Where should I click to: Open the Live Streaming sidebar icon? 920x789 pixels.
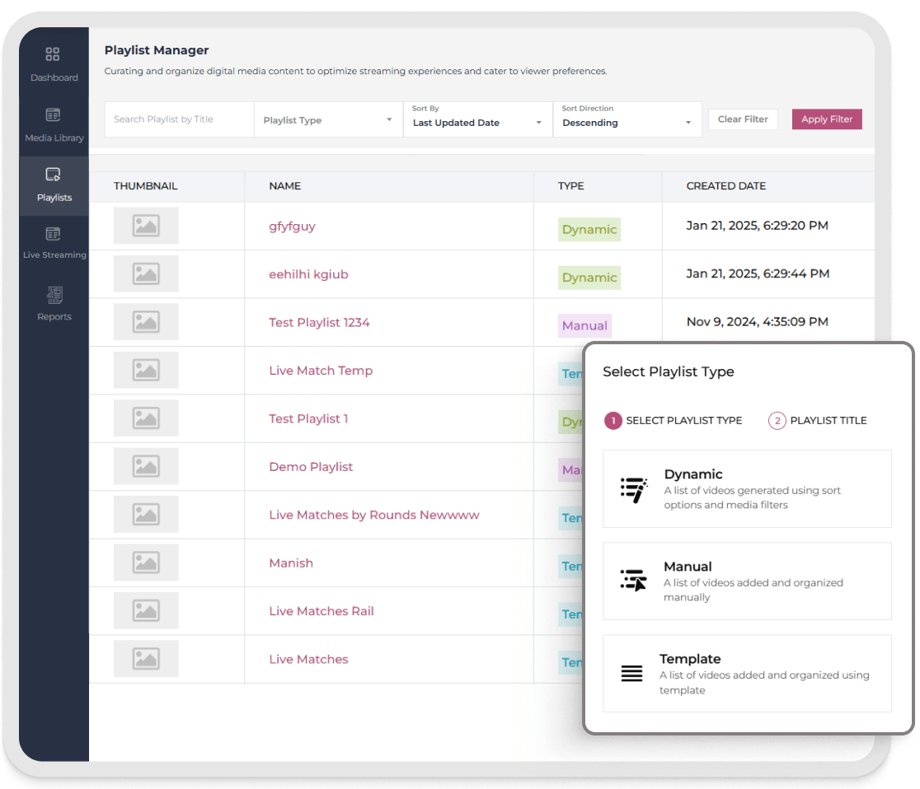pos(53,234)
